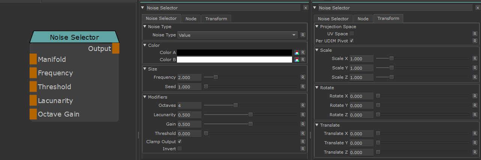Disable the Clamp Output checkbox
Image resolution: width=481 pixels, height=160 pixels.
click(180, 142)
